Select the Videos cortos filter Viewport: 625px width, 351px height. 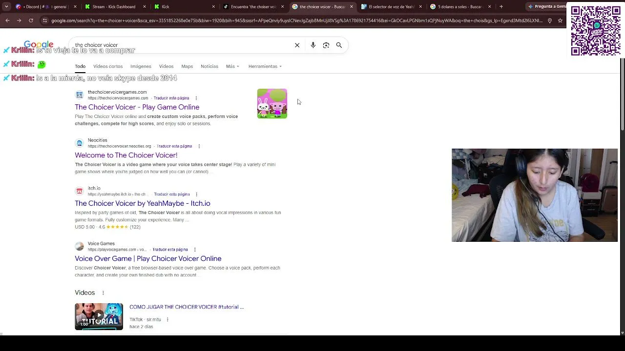coord(108,67)
